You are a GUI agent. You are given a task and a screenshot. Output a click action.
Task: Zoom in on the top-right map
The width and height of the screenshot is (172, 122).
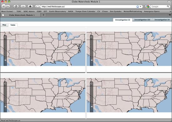91,37
